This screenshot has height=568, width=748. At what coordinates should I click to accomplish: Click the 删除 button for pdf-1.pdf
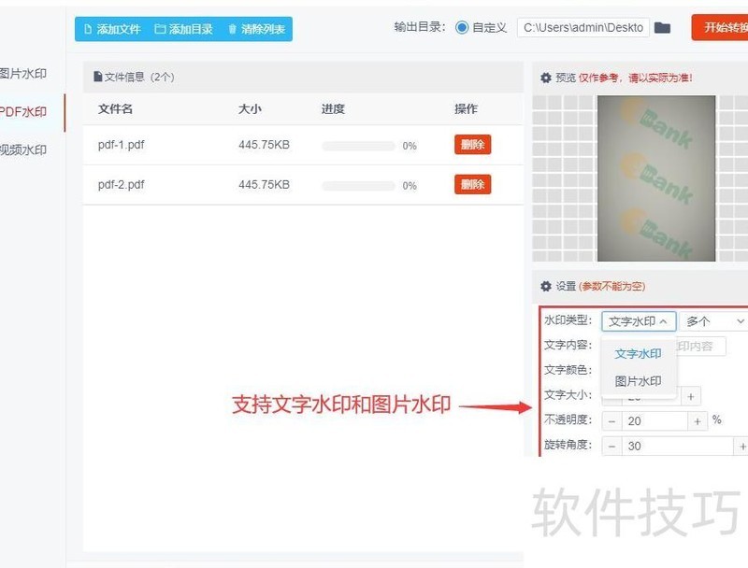472,145
